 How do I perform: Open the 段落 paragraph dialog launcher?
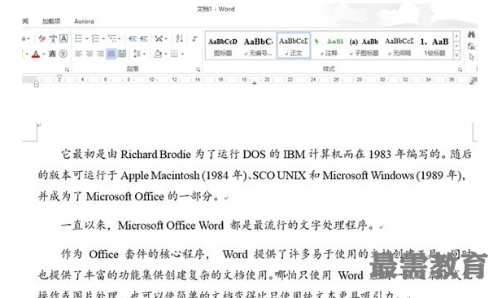click(x=198, y=69)
